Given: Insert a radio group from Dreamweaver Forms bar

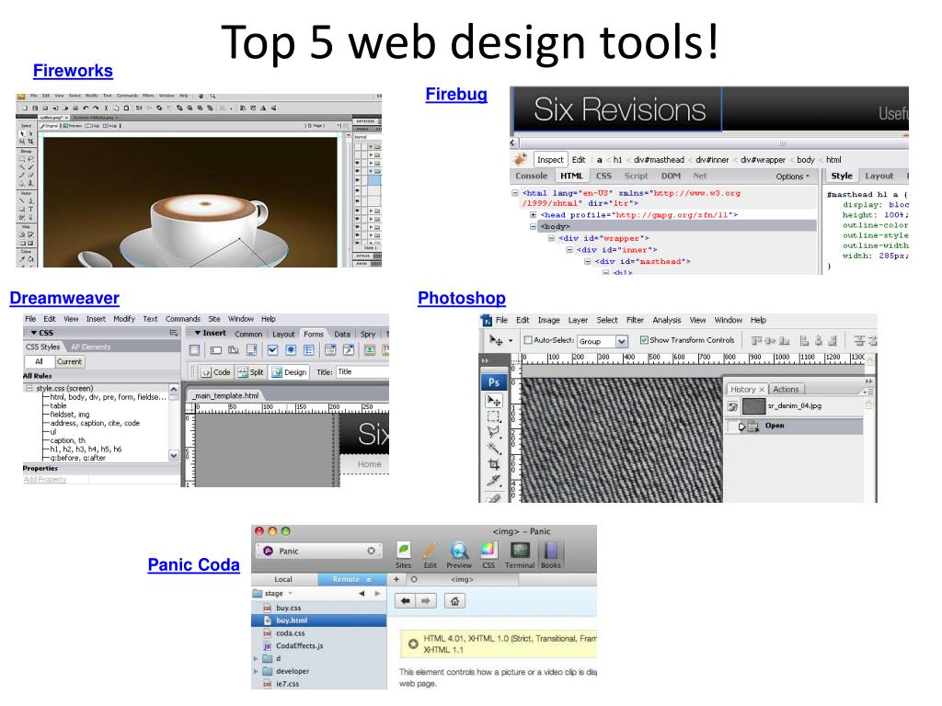Looking at the screenshot, I should coord(309,350).
